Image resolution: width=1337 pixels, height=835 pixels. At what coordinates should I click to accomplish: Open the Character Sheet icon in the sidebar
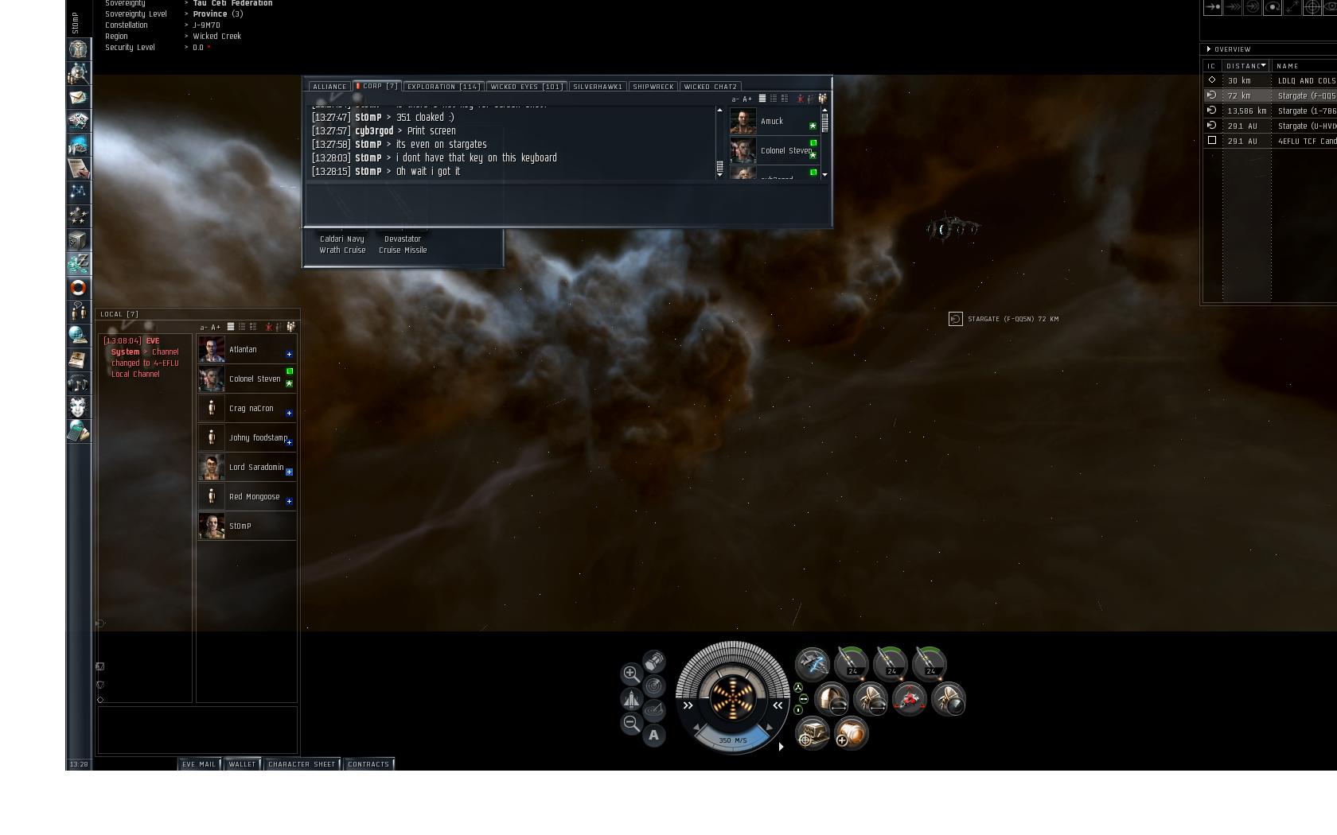(78, 49)
